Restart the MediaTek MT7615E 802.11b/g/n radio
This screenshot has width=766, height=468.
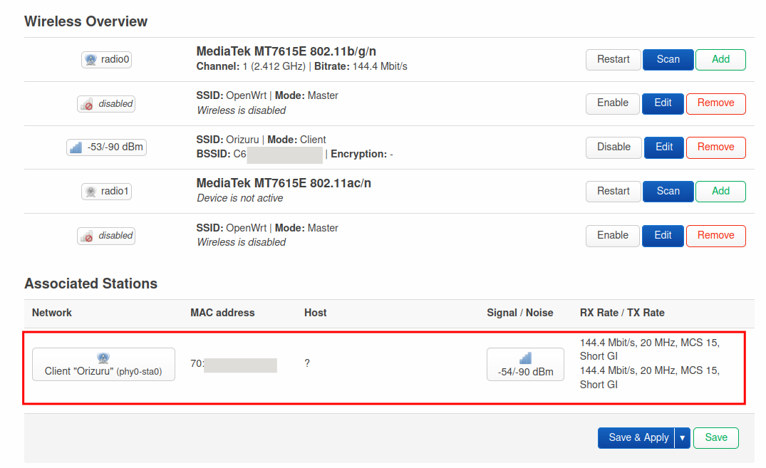pos(613,60)
